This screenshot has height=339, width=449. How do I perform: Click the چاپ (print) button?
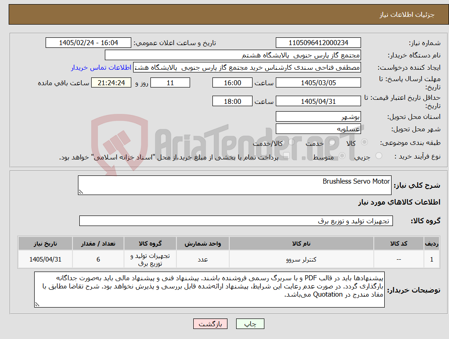[250, 324]
